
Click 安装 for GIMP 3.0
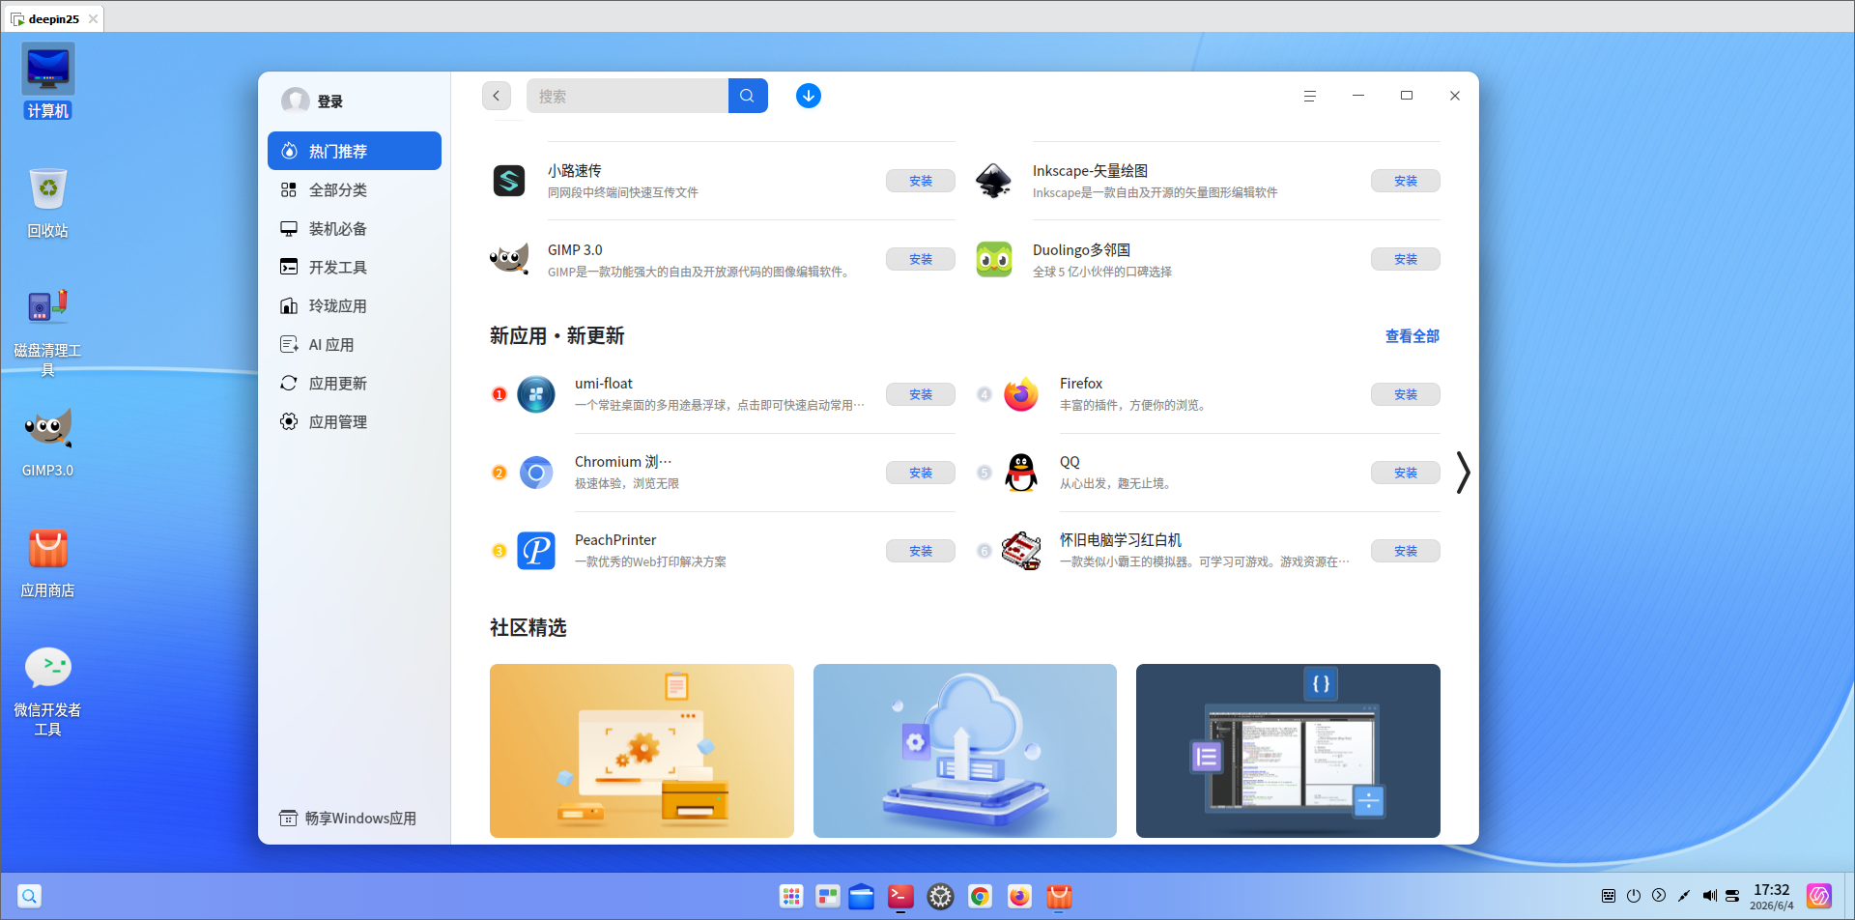click(921, 259)
